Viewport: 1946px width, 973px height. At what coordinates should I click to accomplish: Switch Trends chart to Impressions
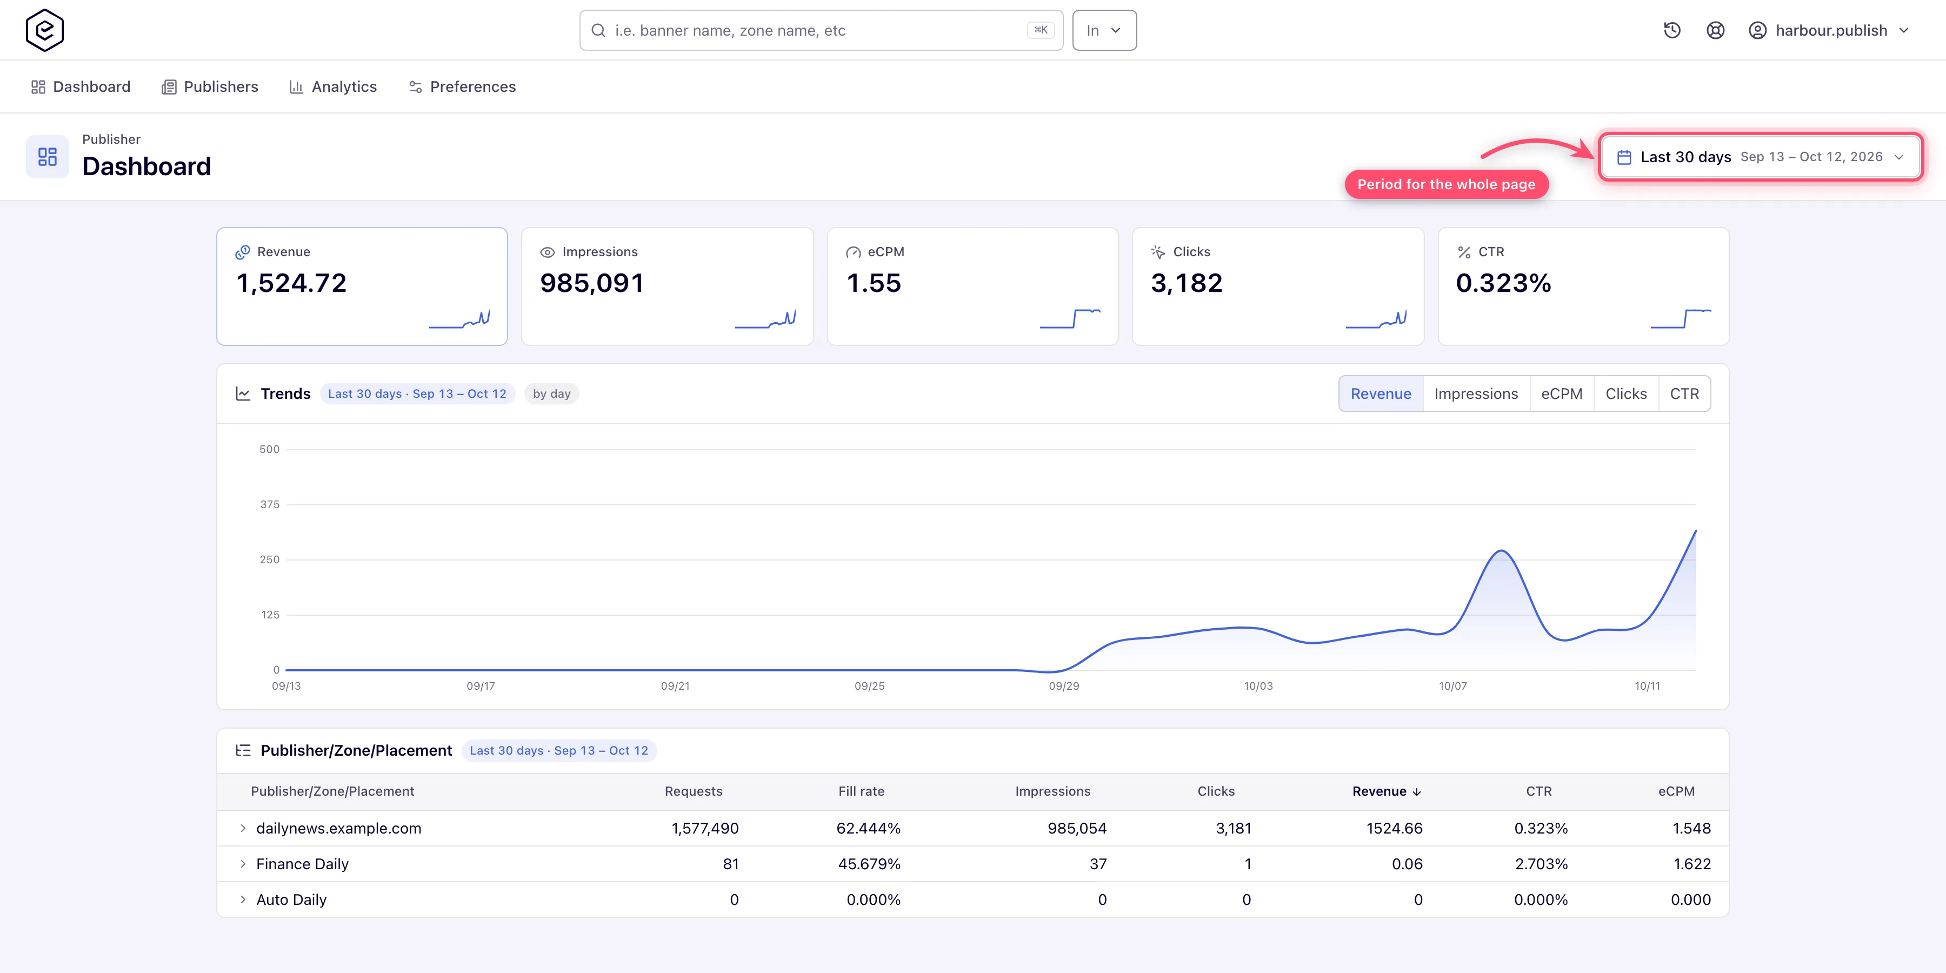(x=1476, y=394)
